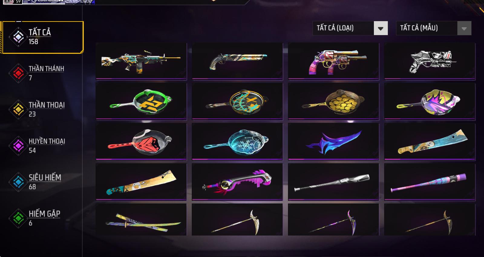484x257 pixels.
Task: Open the Tất Cả (Loại) dropdown arrow
Action: [381, 28]
